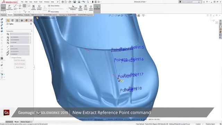Select the Circle sketch tool
Screen dimensions: 222x125
click(20, 6)
